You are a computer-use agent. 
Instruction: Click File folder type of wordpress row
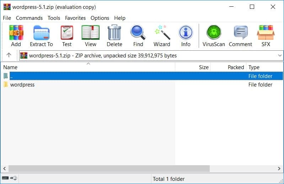(260, 84)
